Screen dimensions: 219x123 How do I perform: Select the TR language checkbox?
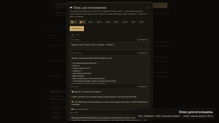pyautogui.click(x=141, y=22)
